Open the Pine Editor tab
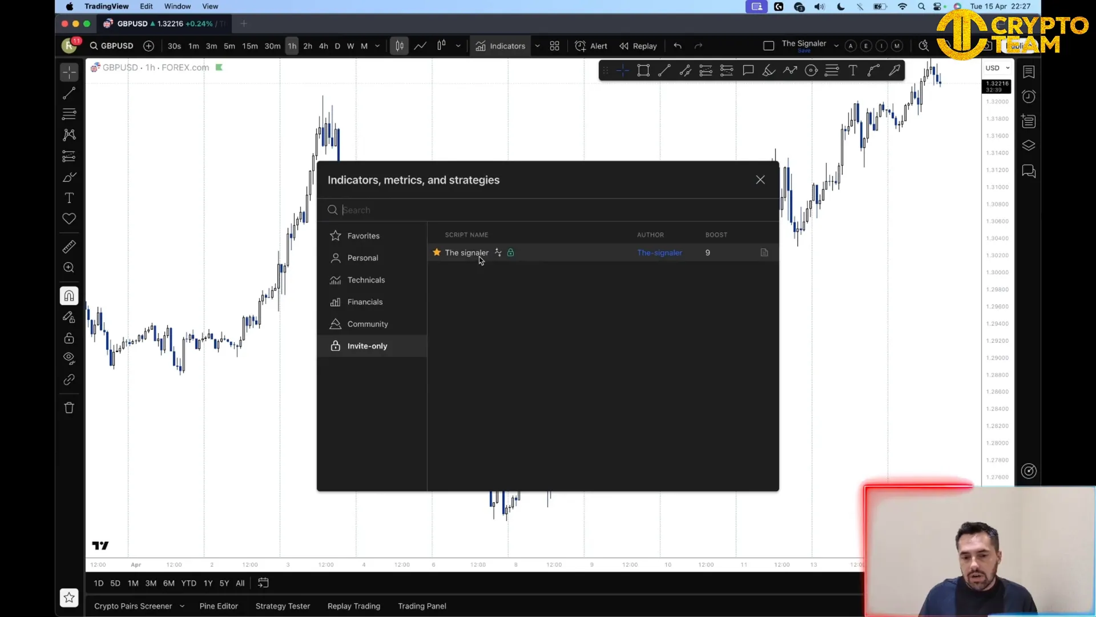 (219, 606)
